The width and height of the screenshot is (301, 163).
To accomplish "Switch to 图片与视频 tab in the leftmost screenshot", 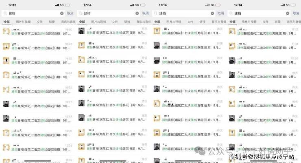I will tap(23, 22).
